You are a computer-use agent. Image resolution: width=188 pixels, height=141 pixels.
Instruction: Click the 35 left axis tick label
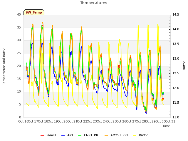[19, 27]
